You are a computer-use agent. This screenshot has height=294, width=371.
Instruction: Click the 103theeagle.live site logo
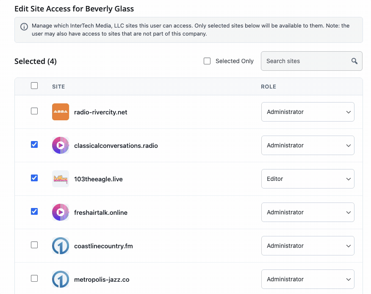pos(61,179)
